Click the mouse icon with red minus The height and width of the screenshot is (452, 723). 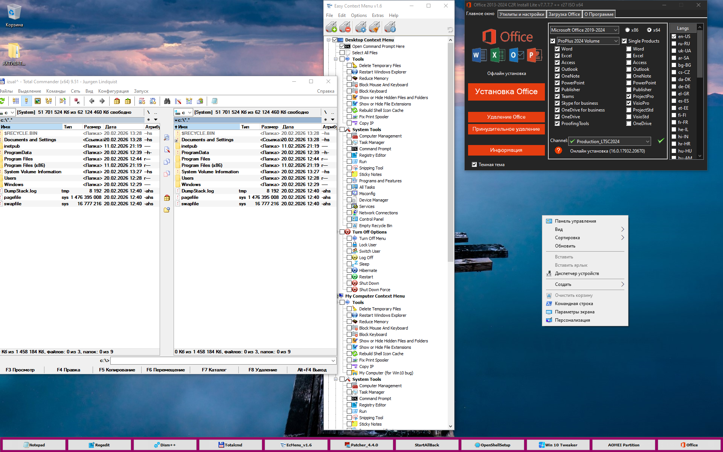[x=345, y=27]
